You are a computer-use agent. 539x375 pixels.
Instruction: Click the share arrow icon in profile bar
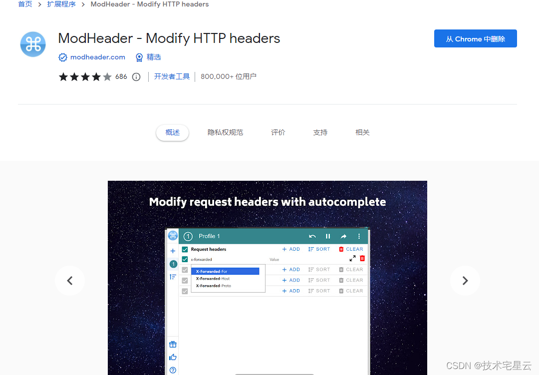coord(343,236)
